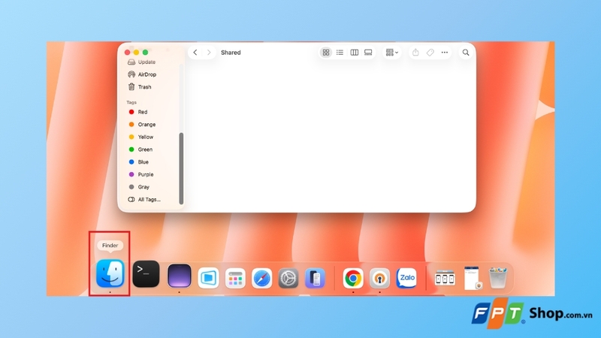Viewport: 601px width, 338px height.
Task: Maximize the Finder window with green button
Action: click(x=145, y=52)
